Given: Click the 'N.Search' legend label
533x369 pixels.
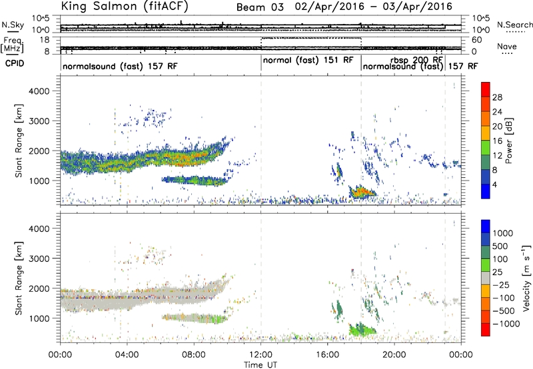Looking at the screenshot, I should point(514,25).
